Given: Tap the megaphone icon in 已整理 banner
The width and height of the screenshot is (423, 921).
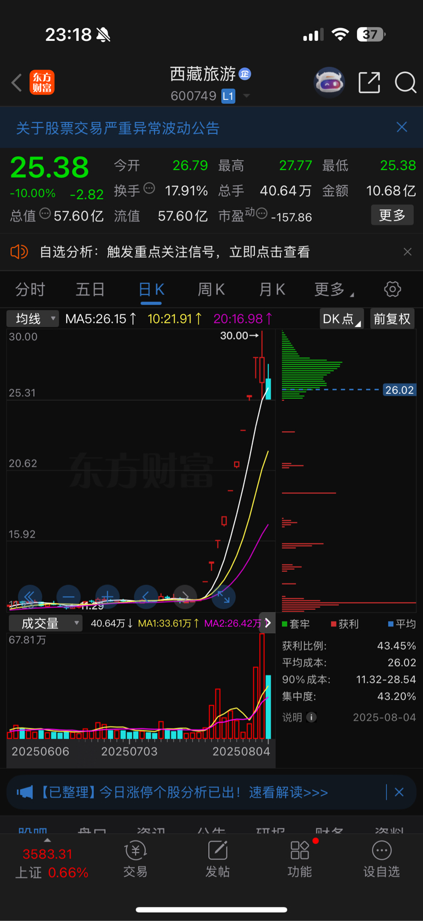Looking at the screenshot, I should pos(25,793).
